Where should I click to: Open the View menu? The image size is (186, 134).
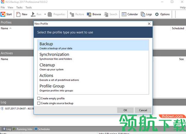[x=10, y=7]
